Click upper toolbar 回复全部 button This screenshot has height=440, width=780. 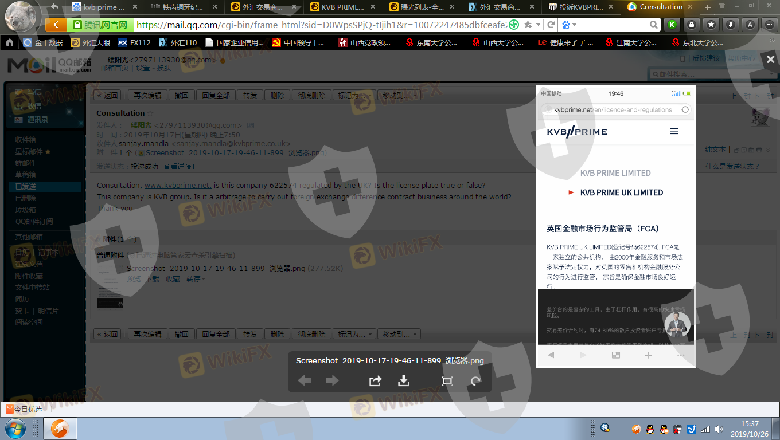216,95
